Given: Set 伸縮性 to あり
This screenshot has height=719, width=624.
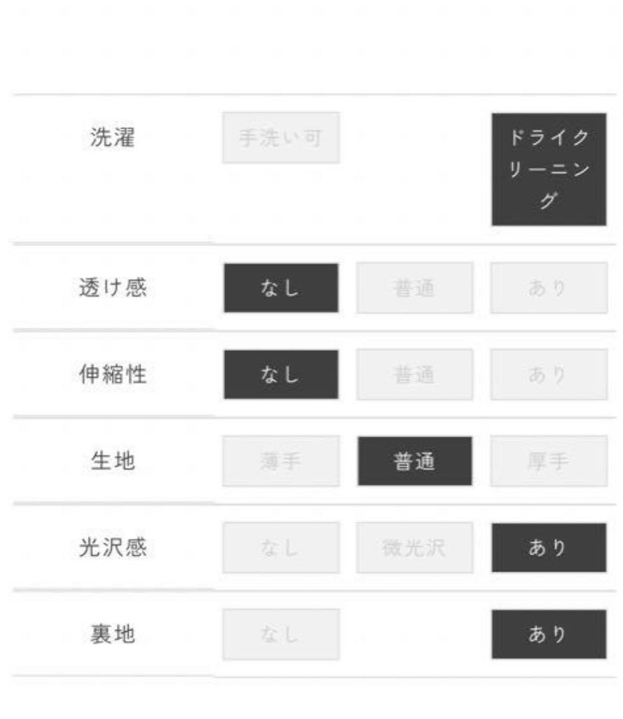Looking at the screenshot, I should [549, 375].
